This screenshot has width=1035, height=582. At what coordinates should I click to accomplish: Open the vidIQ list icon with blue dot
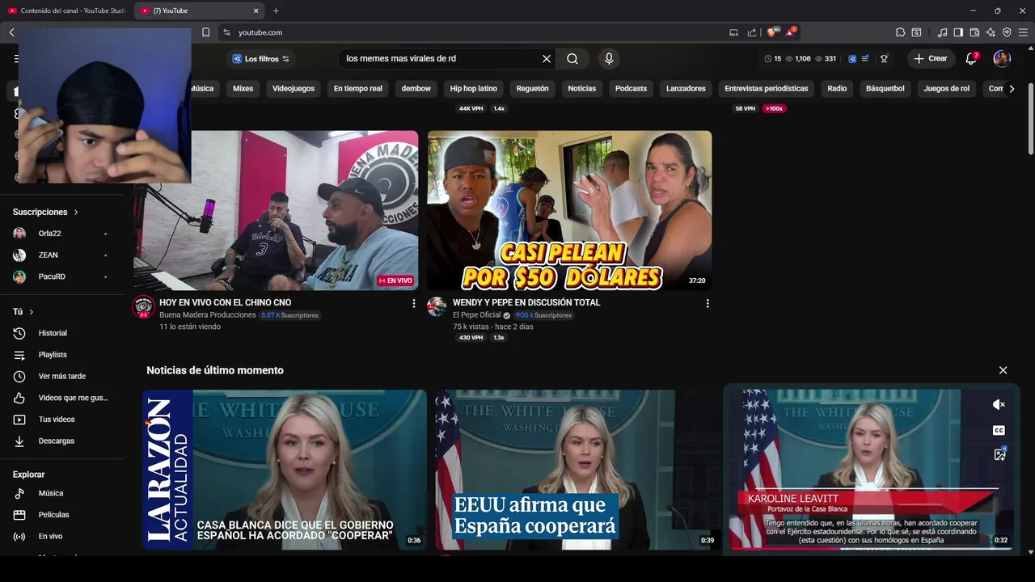[865, 58]
